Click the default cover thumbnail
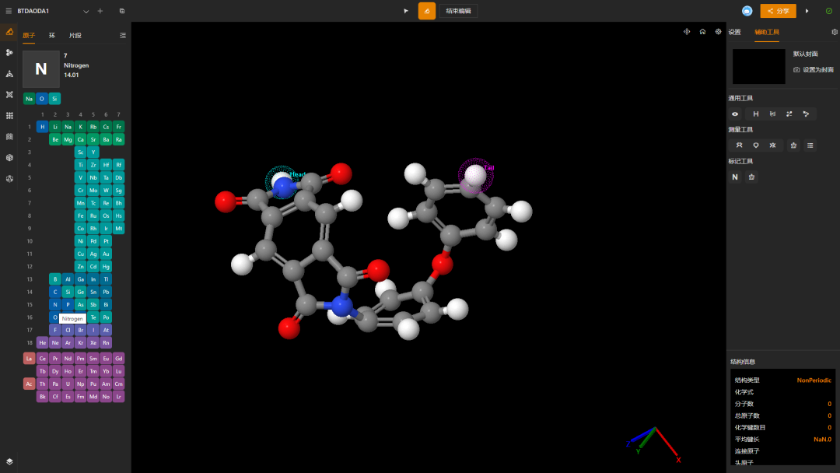The image size is (840, 473). click(x=758, y=66)
